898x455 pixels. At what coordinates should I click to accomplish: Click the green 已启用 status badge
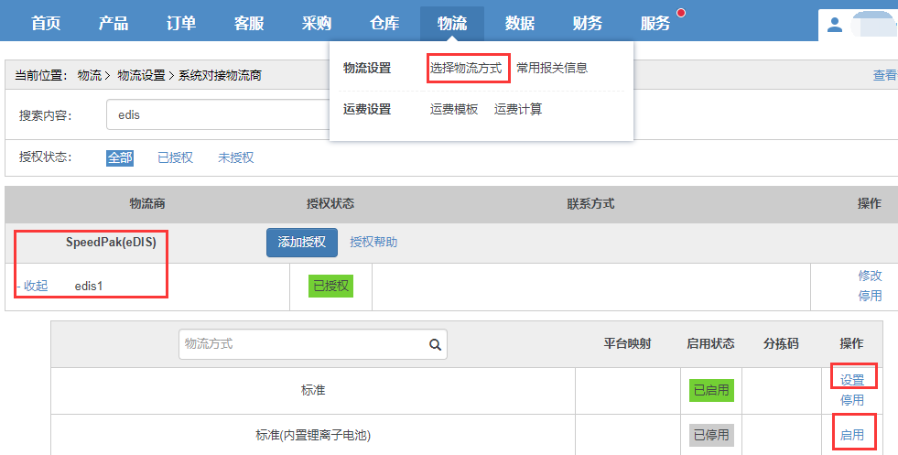pos(711,390)
